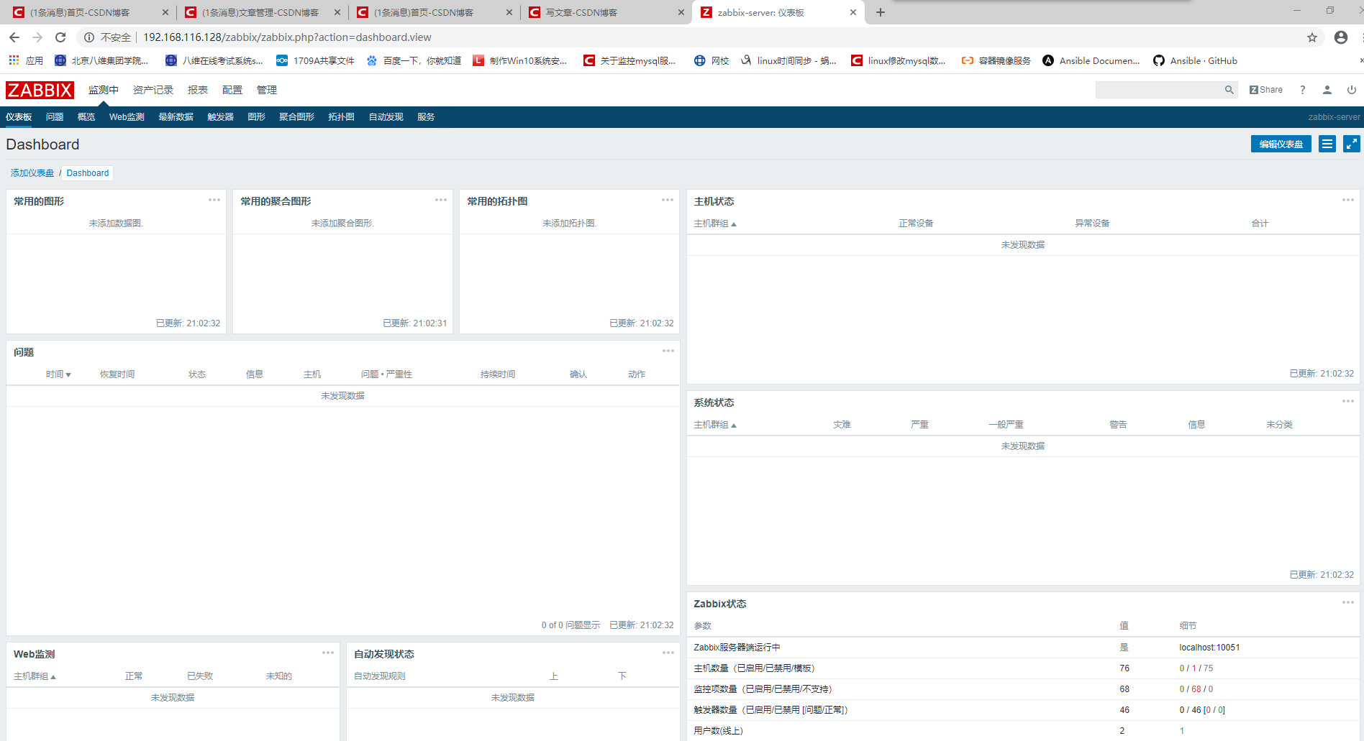Click the ZABBIX logo
This screenshot has height=741, width=1364.
[x=40, y=90]
